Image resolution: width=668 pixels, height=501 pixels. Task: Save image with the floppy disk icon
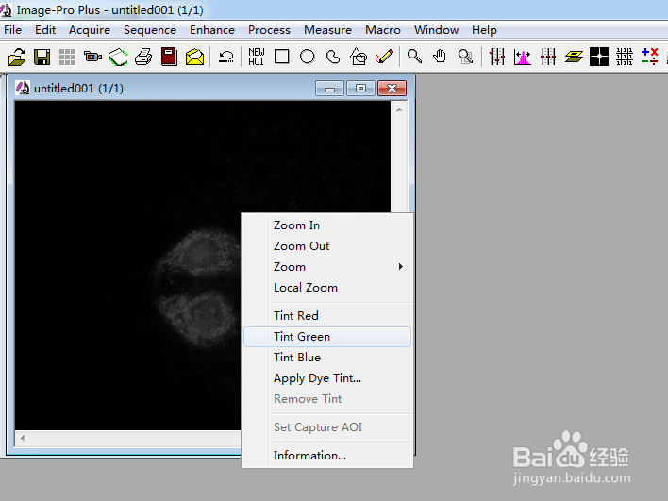pos(42,57)
